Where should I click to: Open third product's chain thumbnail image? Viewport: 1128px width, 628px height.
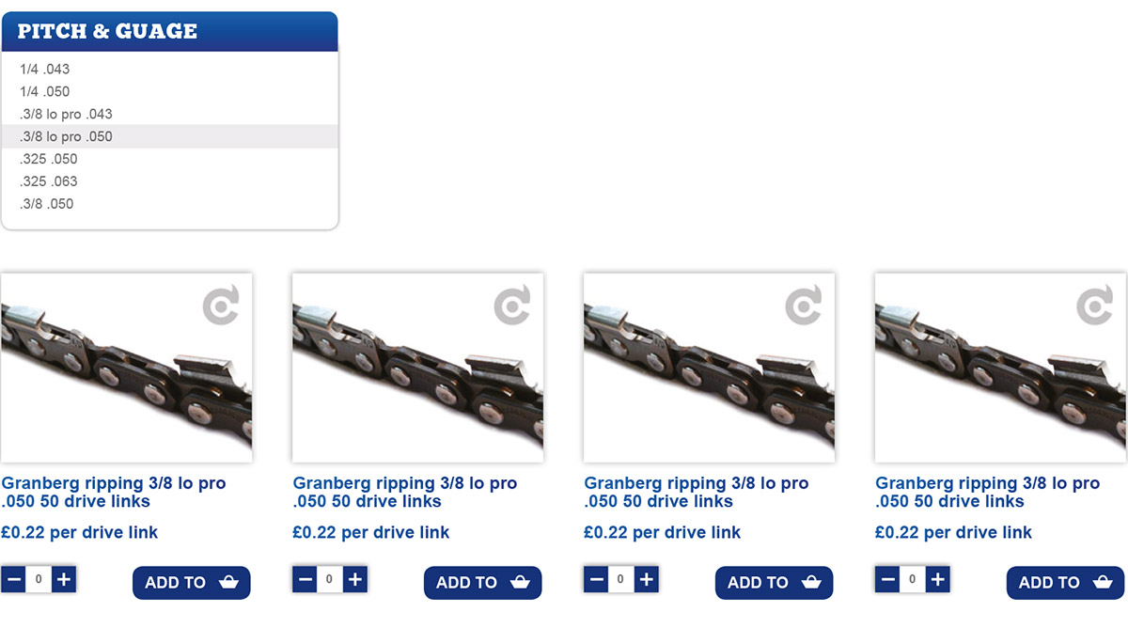710,368
